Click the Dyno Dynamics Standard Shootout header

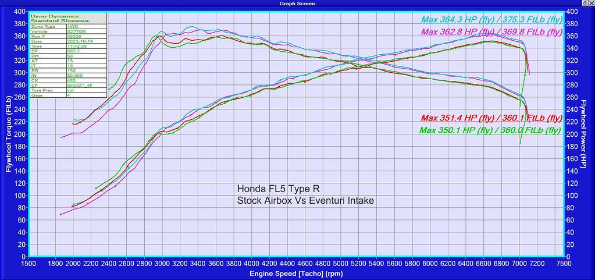tap(68, 18)
